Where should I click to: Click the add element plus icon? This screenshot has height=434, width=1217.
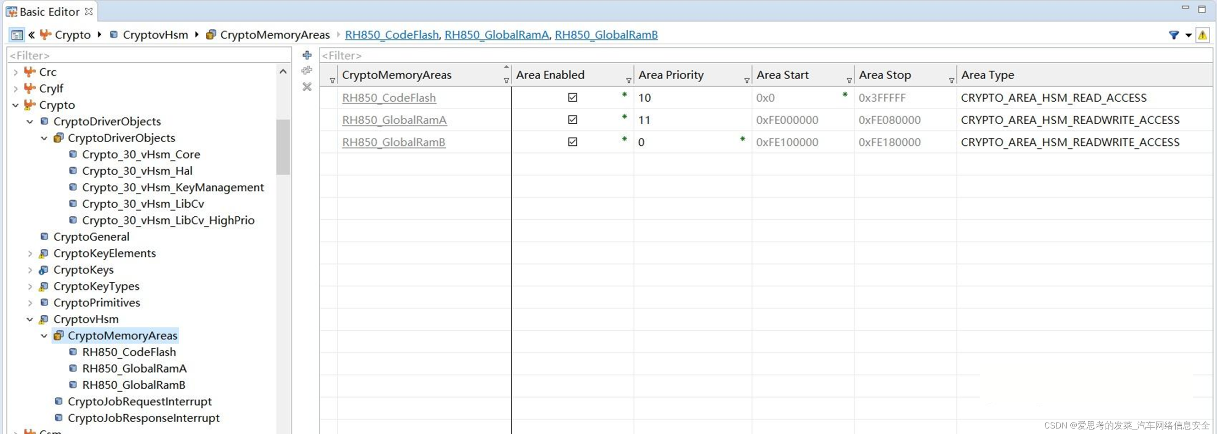pyautogui.click(x=307, y=55)
